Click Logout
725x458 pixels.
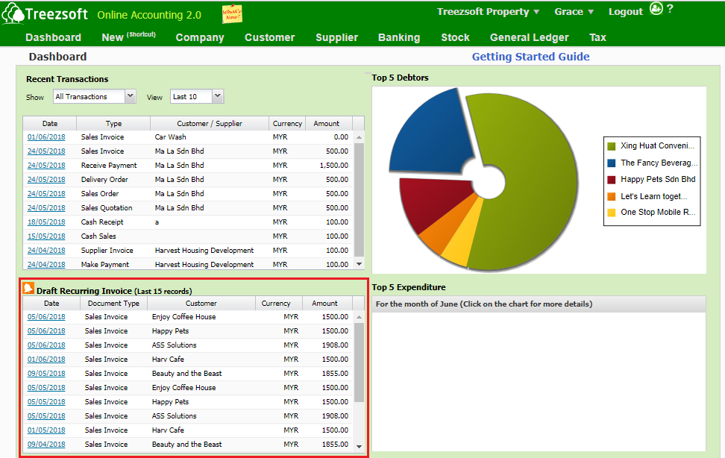coord(625,12)
